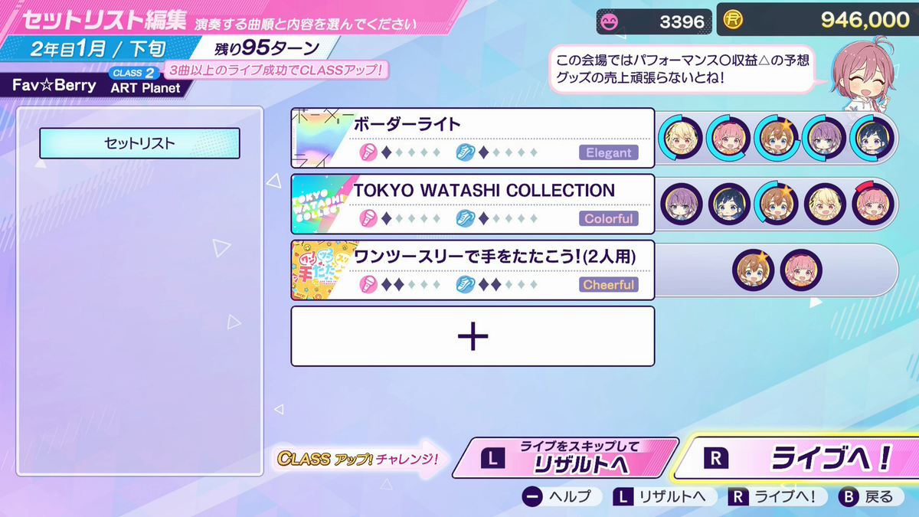Click the blue dance shoe icon on TOKYO WATASHI COLLECTION
The height and width of the screenshot is (517, 919).
(464, 218)
